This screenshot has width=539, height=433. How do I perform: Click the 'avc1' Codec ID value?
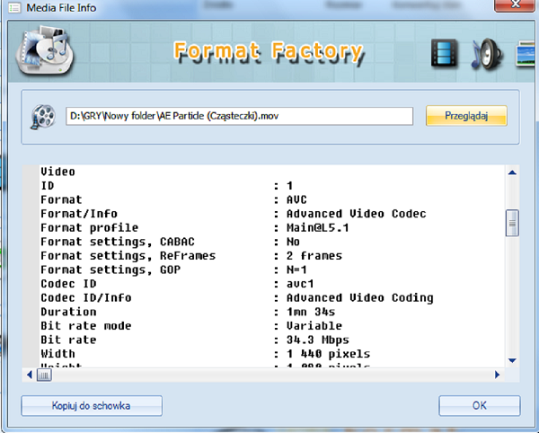300,284
